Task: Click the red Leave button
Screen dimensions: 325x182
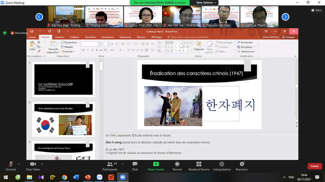Action: [x=314, y=166]
